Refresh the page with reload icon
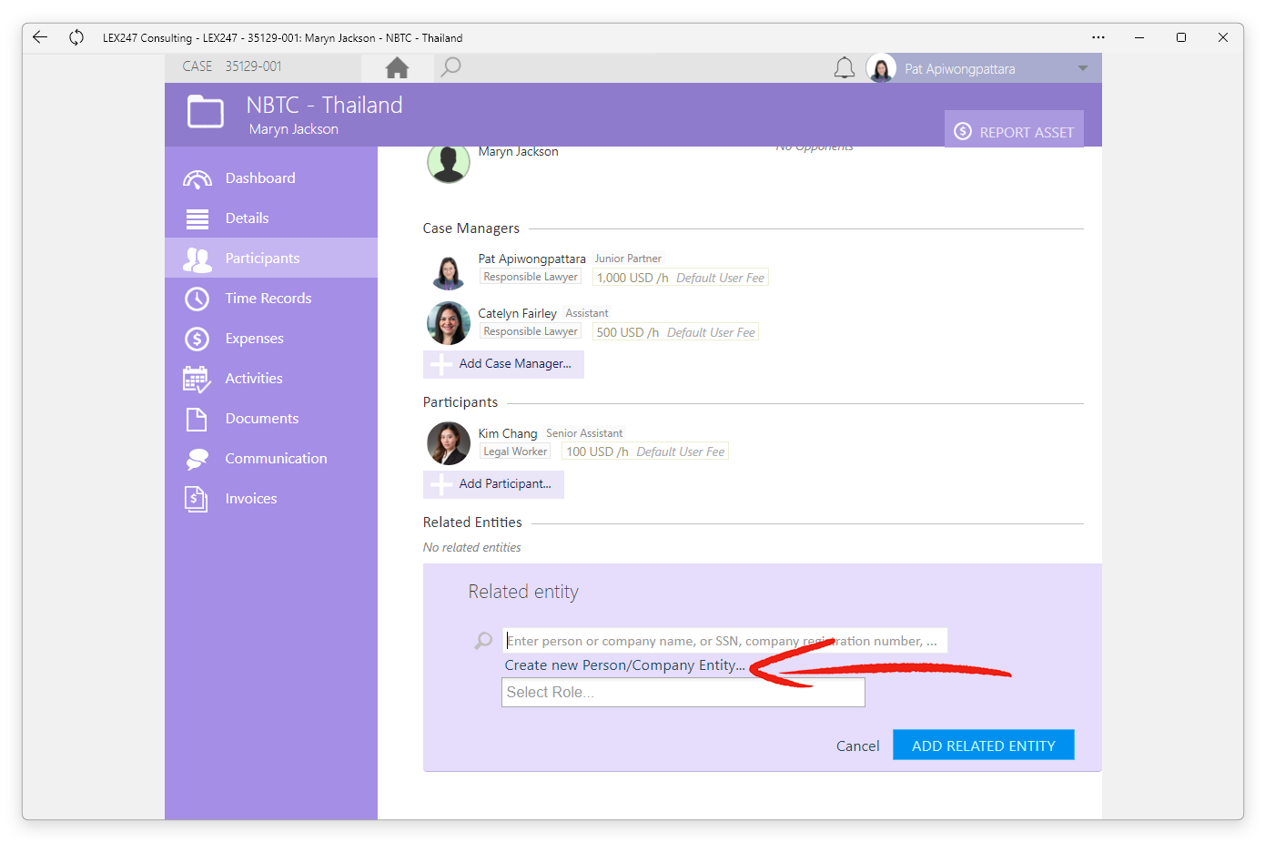 tap(76, 37)
